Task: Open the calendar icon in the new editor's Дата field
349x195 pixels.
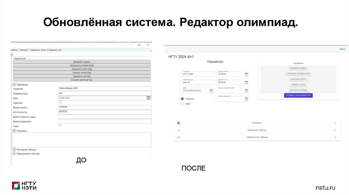Action: [x=211, y=91]
